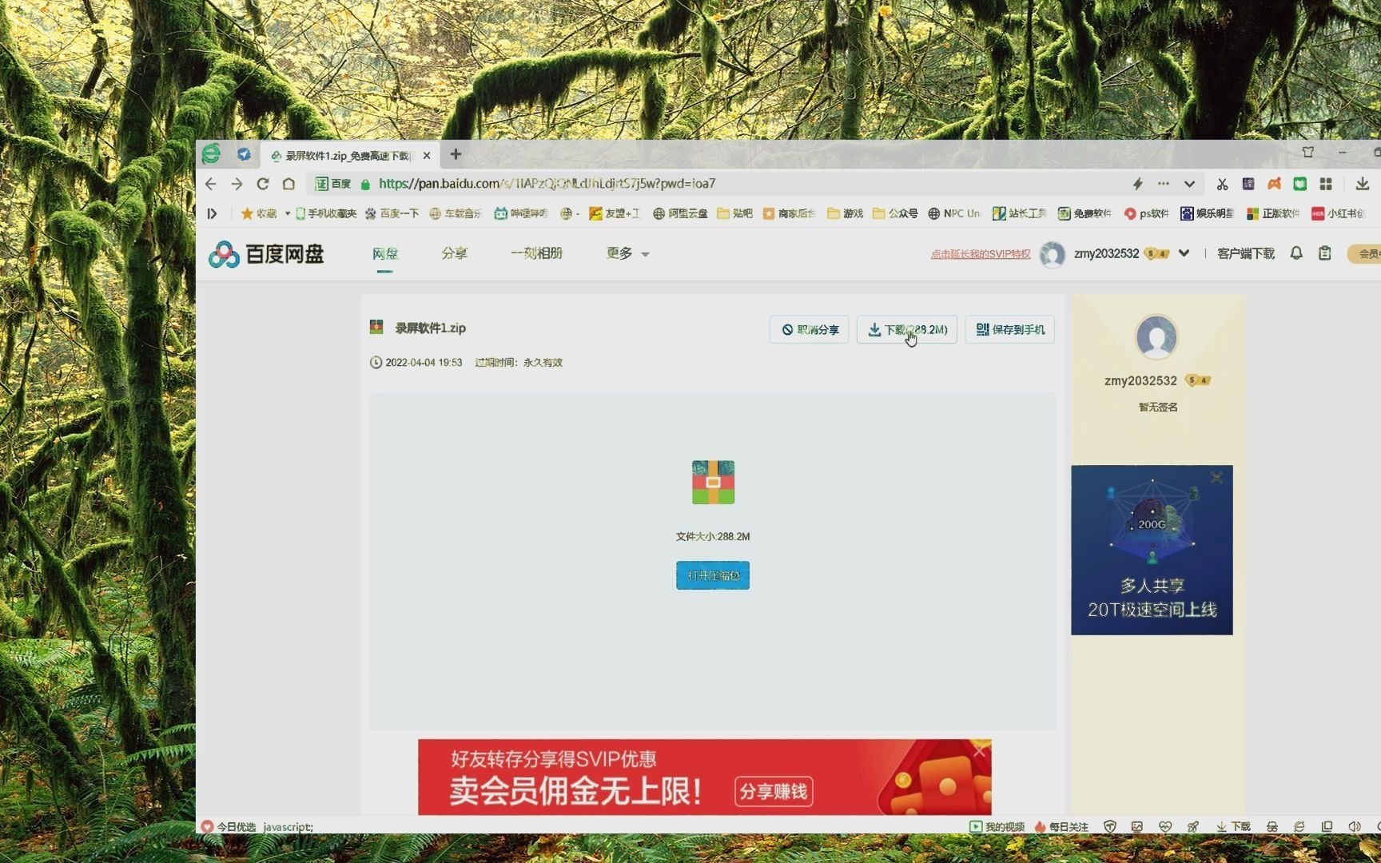This screenshot has width=1381, height=863.
Task: Click the green shield extension icon
Action: pos(1300,184)
